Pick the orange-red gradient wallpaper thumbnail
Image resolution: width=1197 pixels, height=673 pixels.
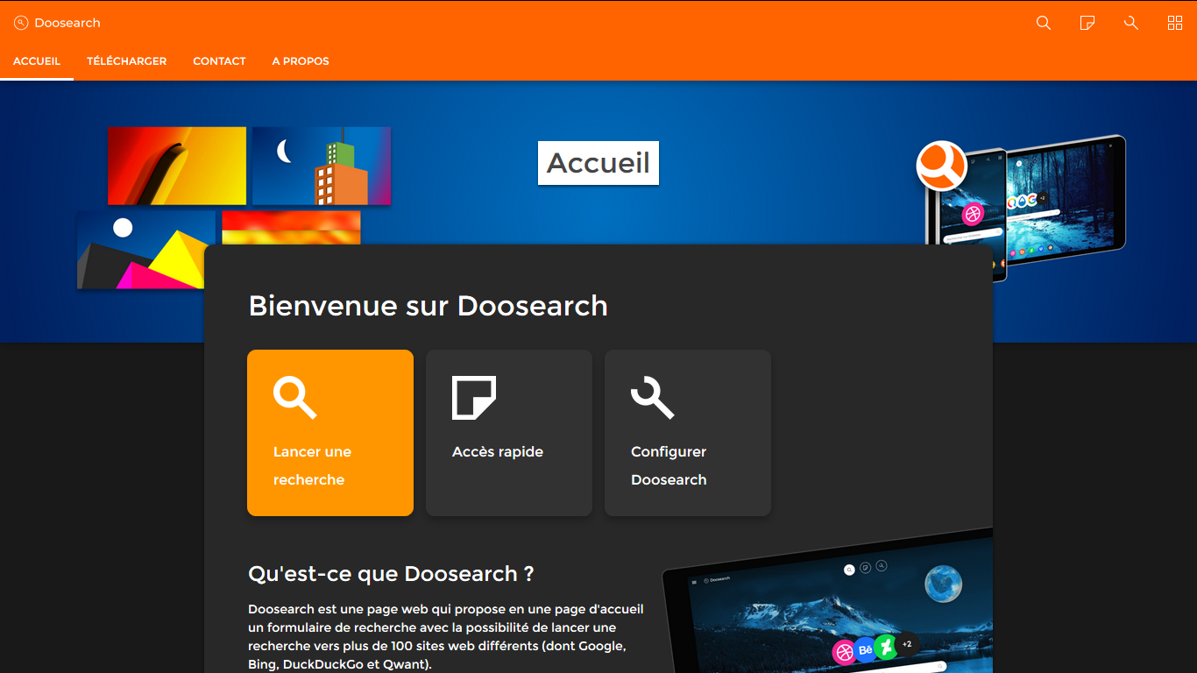[x=291, y=227]
